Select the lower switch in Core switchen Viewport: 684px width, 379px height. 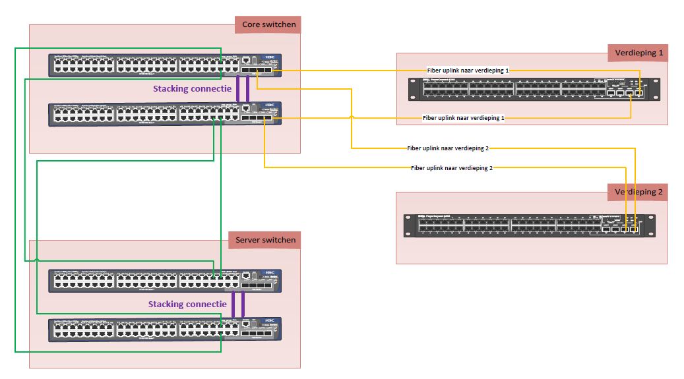click(165, 114)
